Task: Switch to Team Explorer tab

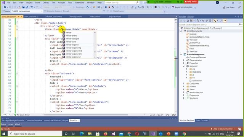Action: (x=202, y=120)
